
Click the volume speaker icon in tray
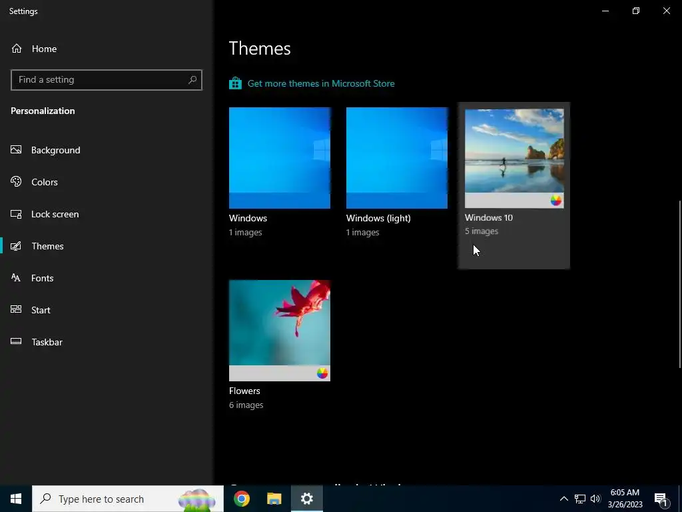click(595, 499)
